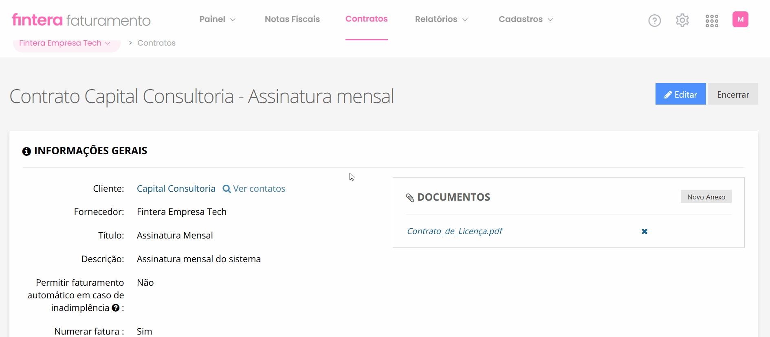Click 'Assinatura mensal do sistema' description text
This screenshot has width=770, height=337.
click(199, 259)
